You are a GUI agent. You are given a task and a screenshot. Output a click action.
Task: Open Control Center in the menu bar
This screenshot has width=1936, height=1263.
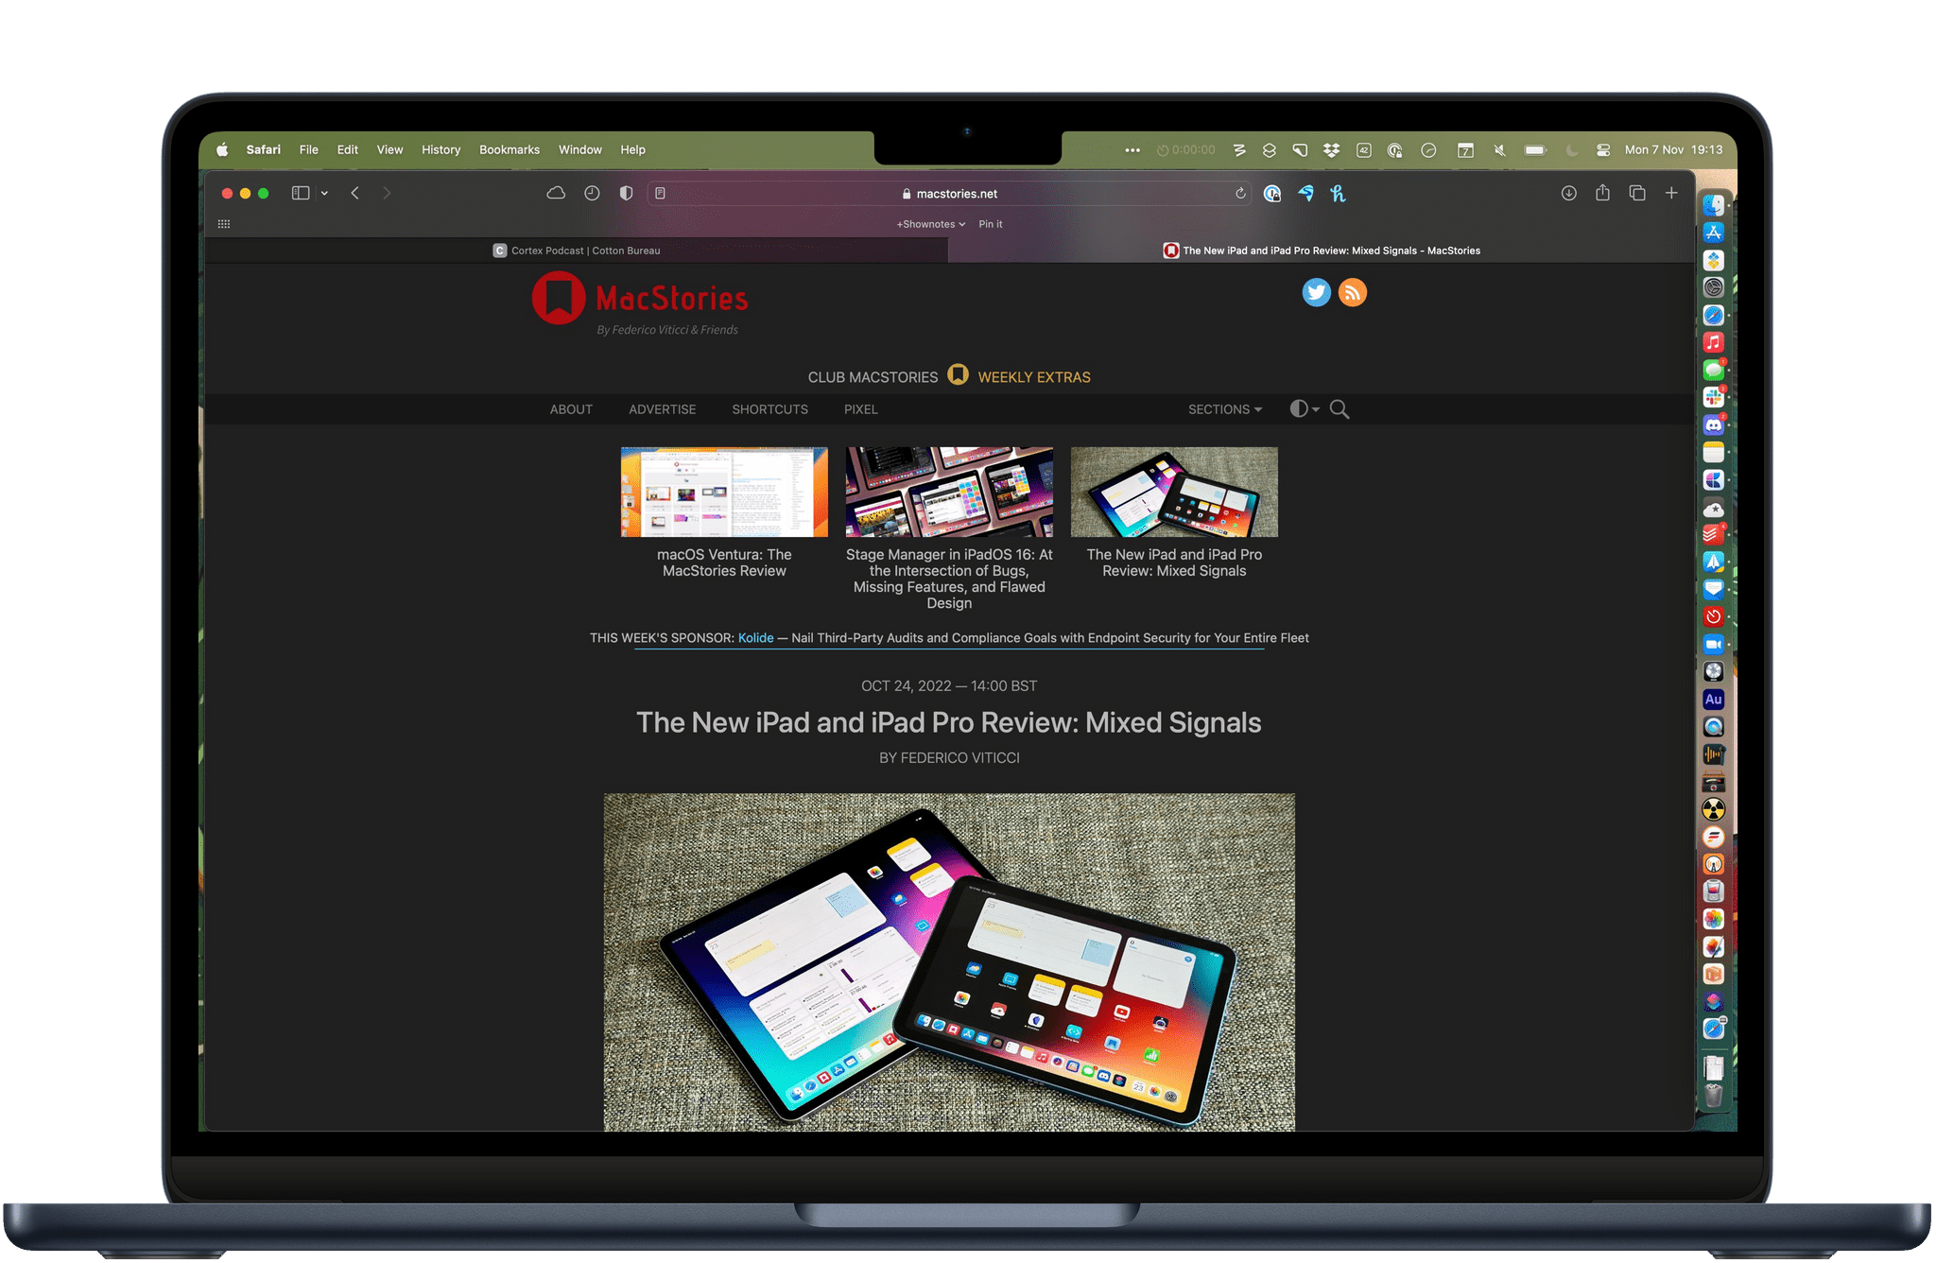click(1603, 149)
